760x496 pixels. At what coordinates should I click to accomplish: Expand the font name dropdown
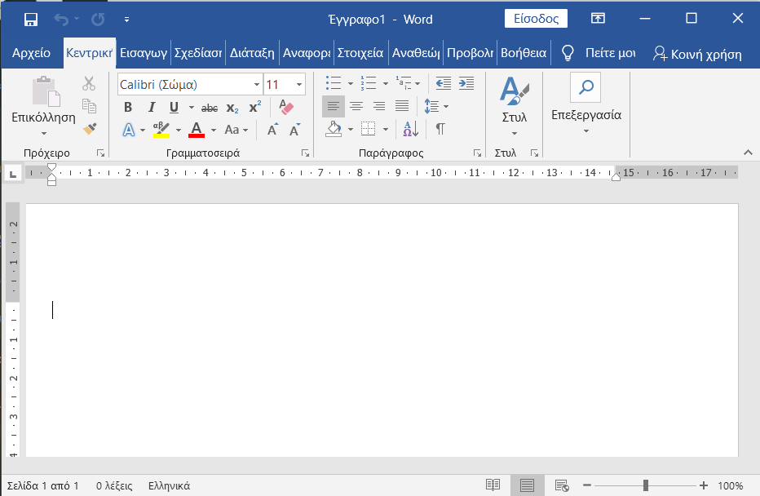[257, 85]
